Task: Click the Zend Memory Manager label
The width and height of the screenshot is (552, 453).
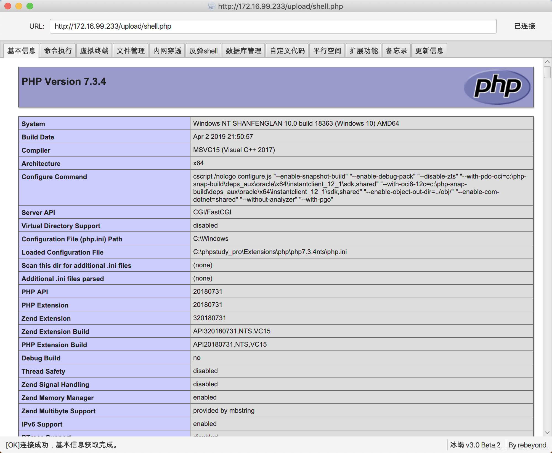Action: (57, 398)
